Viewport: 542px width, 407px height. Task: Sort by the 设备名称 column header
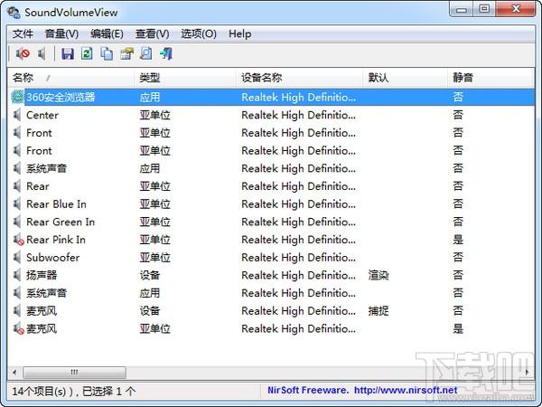click(299, 78)
